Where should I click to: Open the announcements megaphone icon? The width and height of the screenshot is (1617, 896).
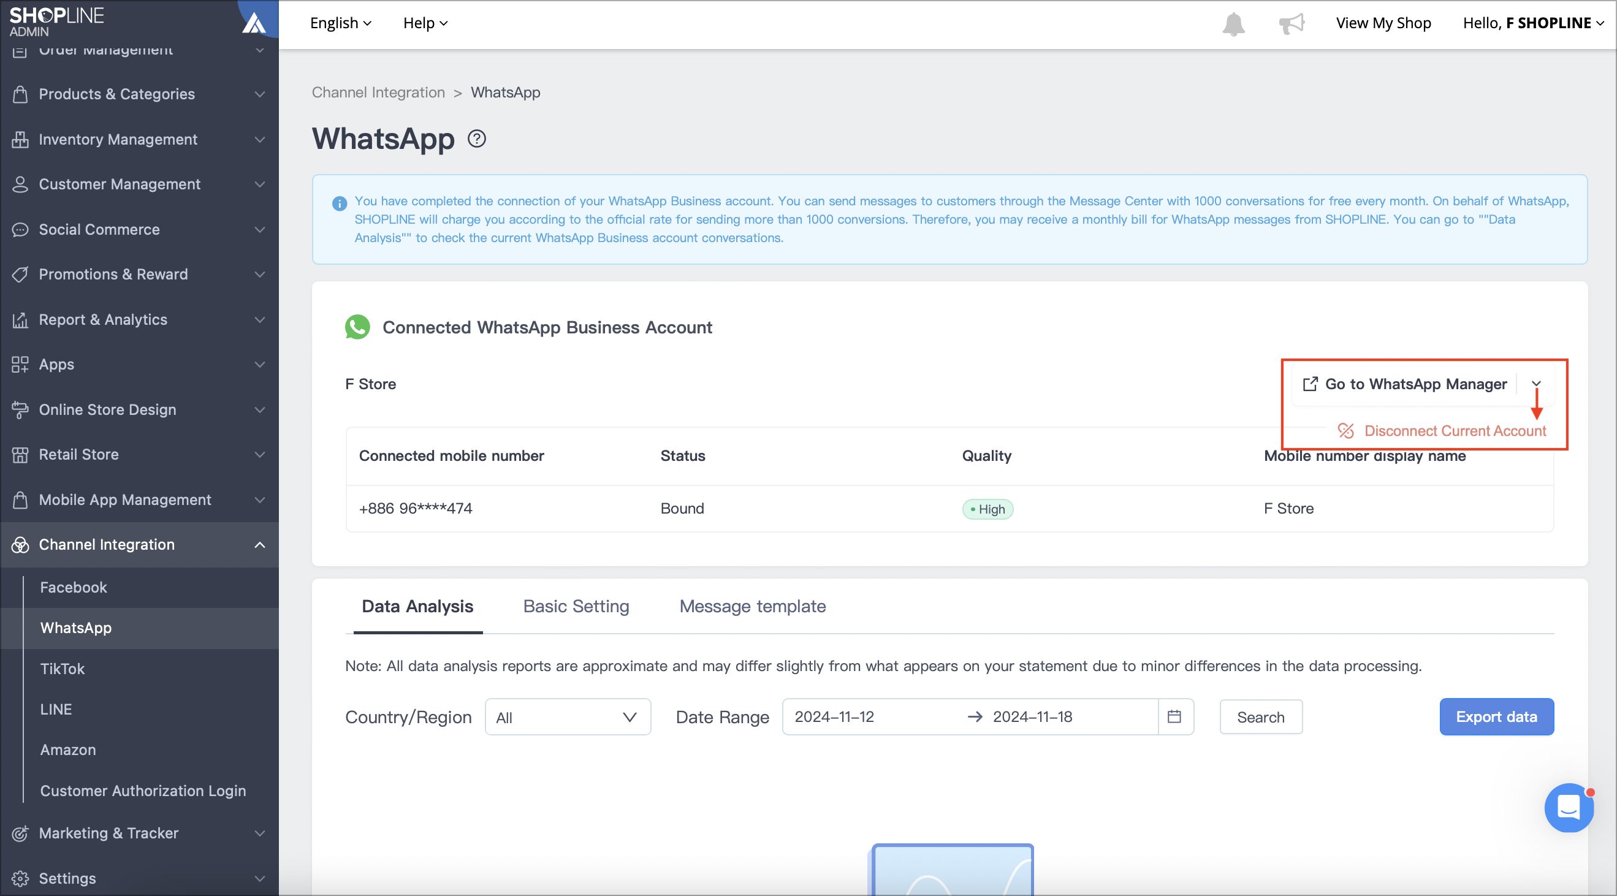[x=1292, y=24]
